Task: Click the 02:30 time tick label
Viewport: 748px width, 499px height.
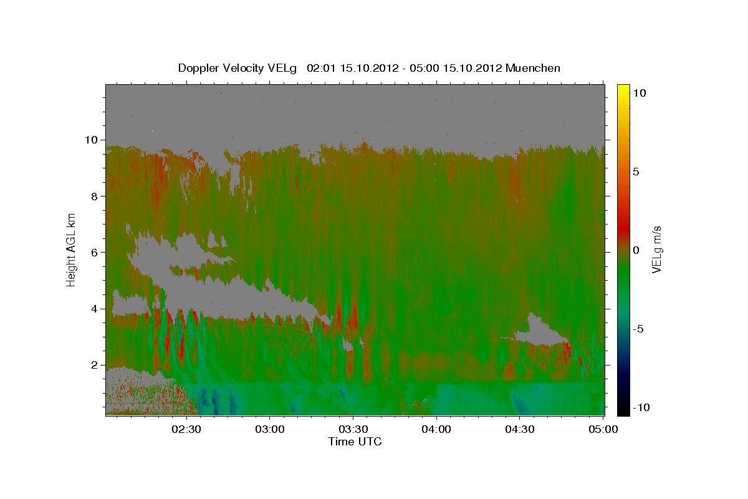Action: pos(186,429)
